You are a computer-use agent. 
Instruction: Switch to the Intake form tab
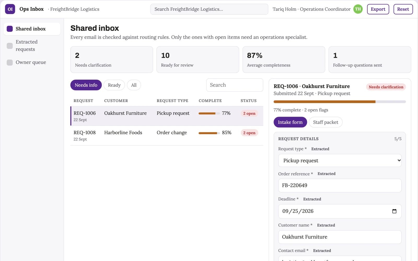click(290, 122)
